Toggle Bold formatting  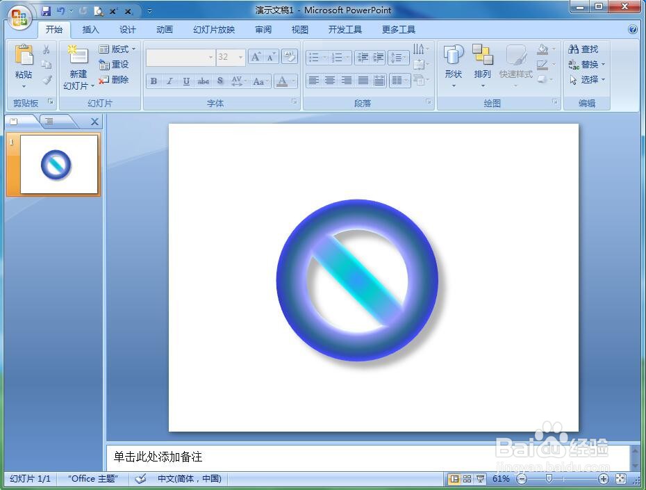point(154,81)
